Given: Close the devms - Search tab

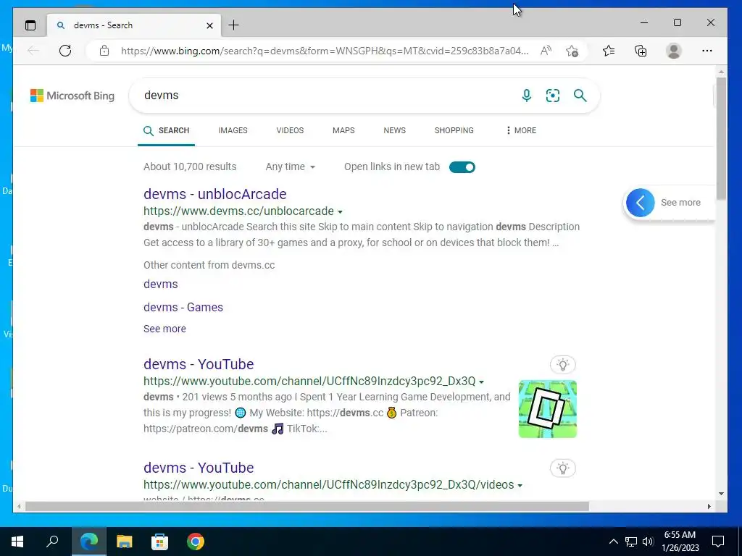Looking at the screenshot, I should (209, 25).
